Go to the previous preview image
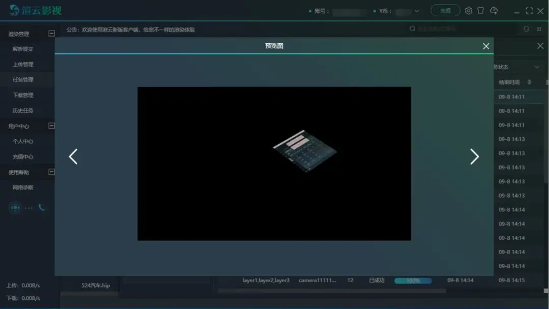The image size is (549, 309). [73, 157]
